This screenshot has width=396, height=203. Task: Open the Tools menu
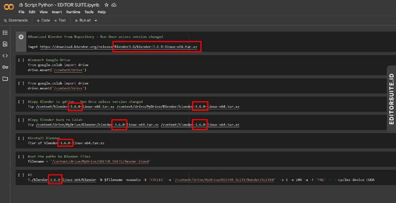pos(89,12)
